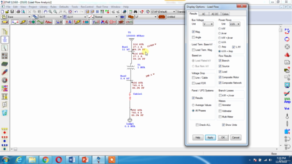Toggle the bus voltage Mag checkbox

tap(193, 32)
